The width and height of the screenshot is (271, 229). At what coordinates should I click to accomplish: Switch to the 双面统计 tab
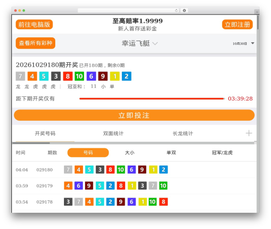coord(113,134)
